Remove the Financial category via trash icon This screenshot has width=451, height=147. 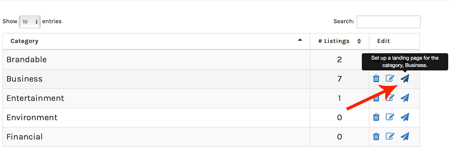[x=376, y=137]
